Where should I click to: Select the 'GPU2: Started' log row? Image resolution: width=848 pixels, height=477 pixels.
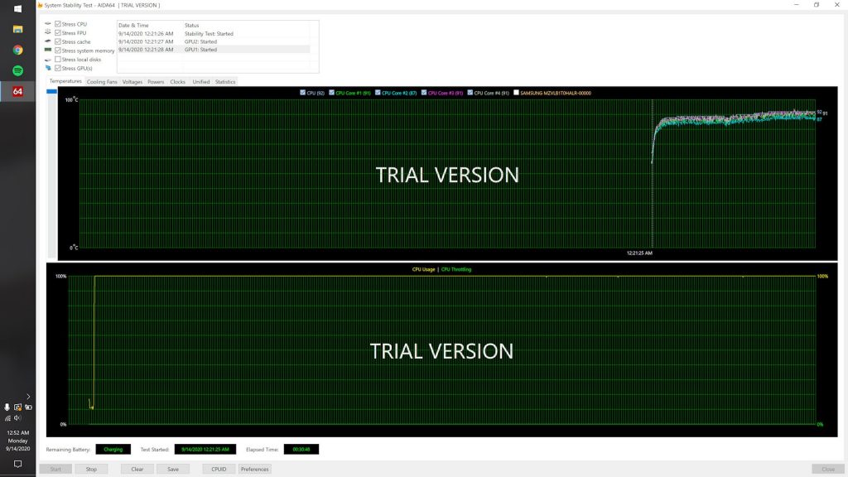(x=214, y=41)
